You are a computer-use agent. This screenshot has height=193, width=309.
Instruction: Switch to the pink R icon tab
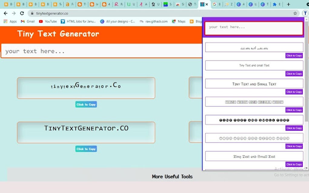(119, 4)
